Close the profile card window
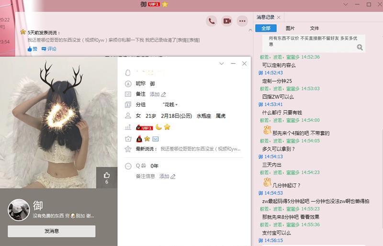 click(244, 64)
